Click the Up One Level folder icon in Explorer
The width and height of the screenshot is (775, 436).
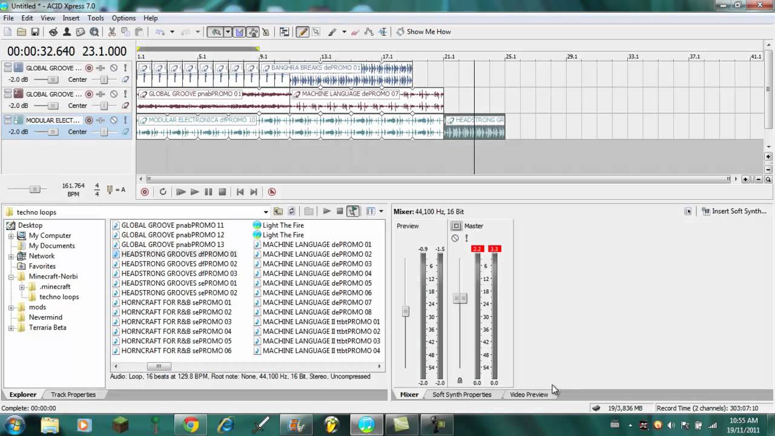click(278, 211)
